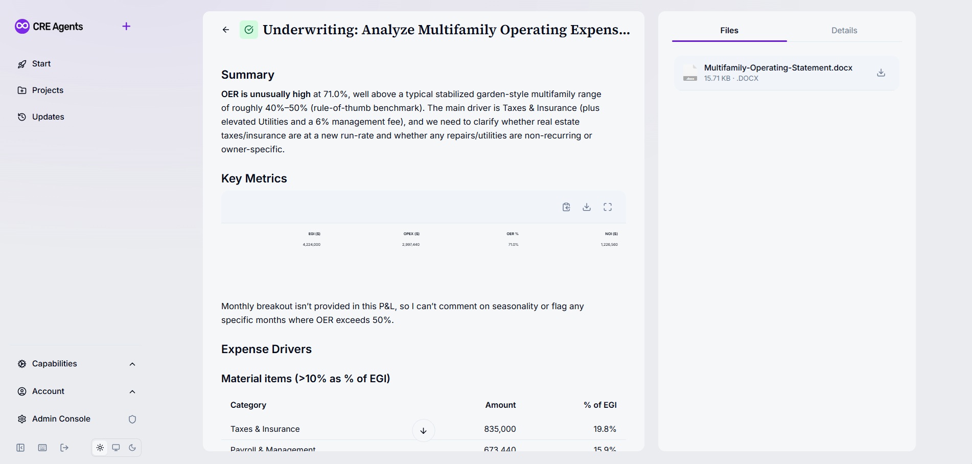972x464 pixels.
Task: Collapse the sidebar with the panel icon
Action: [20, 448]
